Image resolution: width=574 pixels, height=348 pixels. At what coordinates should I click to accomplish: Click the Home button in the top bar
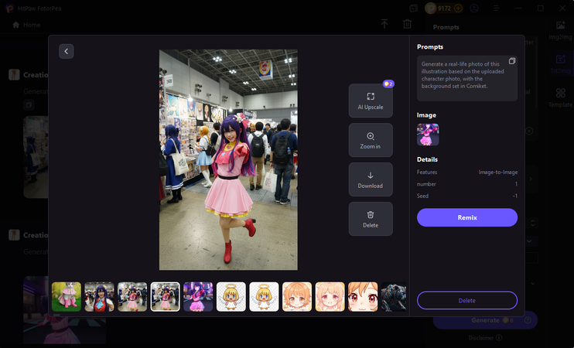tap(26, 25)
